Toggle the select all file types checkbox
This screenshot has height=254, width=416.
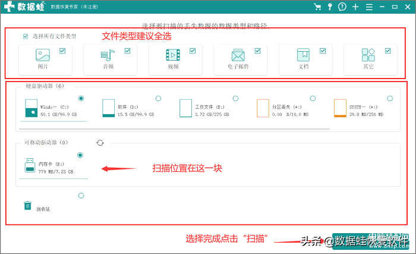[26, 36]
